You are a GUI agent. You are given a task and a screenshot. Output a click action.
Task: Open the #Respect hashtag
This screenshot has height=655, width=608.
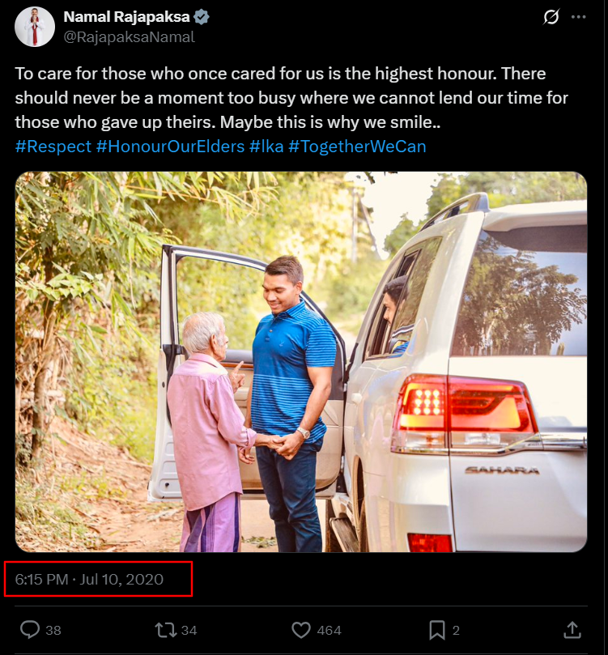point(53,147)
